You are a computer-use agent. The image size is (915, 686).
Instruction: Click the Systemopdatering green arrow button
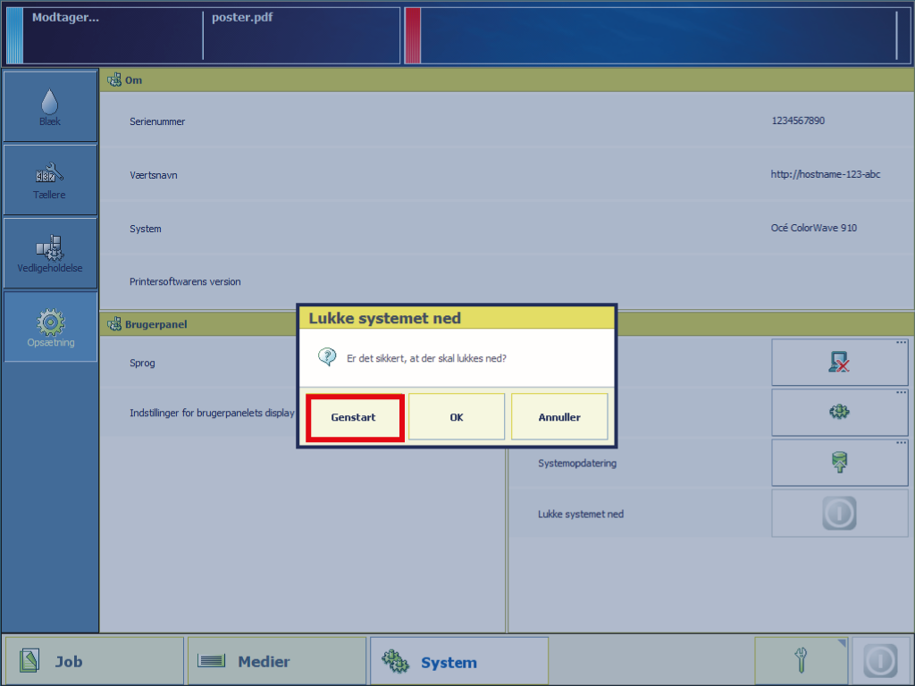tap(839, 463)
